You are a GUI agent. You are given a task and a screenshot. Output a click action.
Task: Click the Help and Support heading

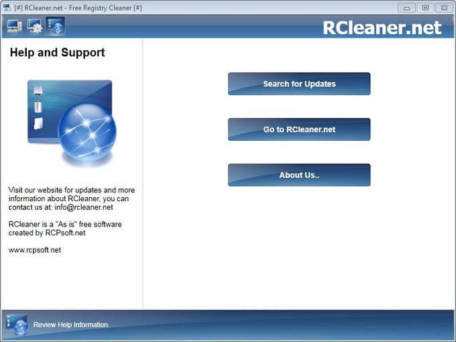click(58, 53)
